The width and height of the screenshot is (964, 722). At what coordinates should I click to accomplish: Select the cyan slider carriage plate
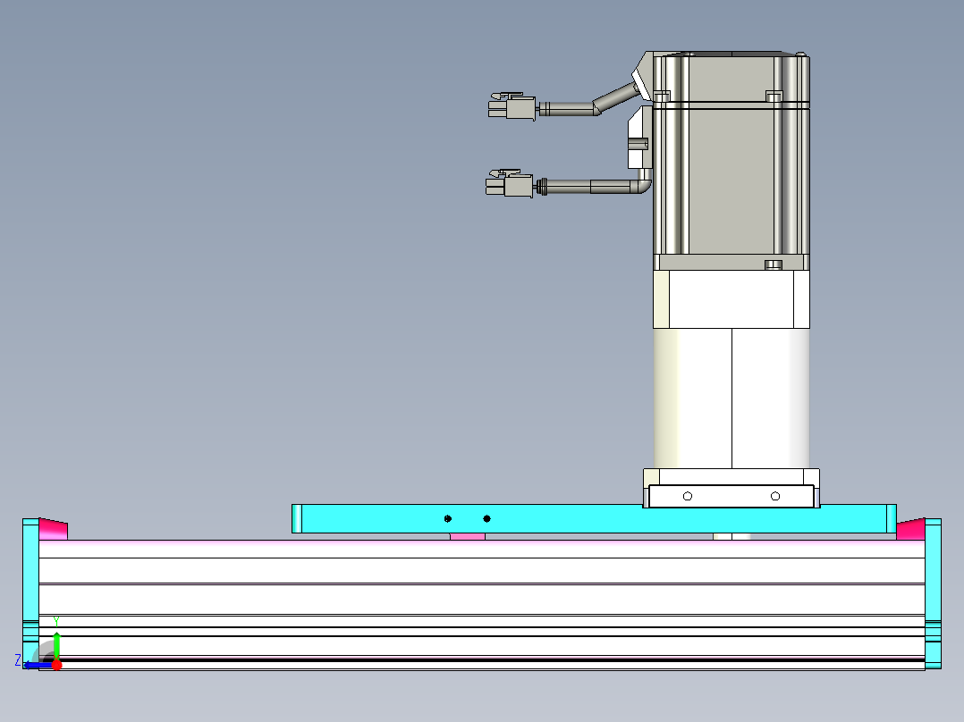[594, 518]
